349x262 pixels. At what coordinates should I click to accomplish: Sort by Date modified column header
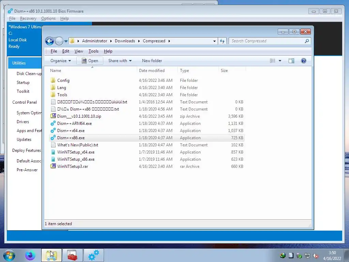(x=157, y=70)
